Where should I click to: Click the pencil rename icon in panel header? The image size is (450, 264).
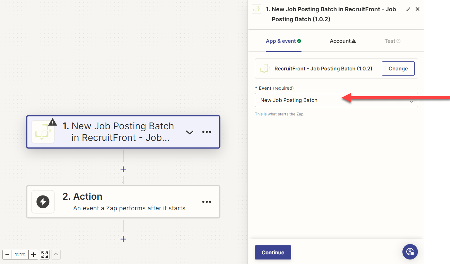[408, 9]
